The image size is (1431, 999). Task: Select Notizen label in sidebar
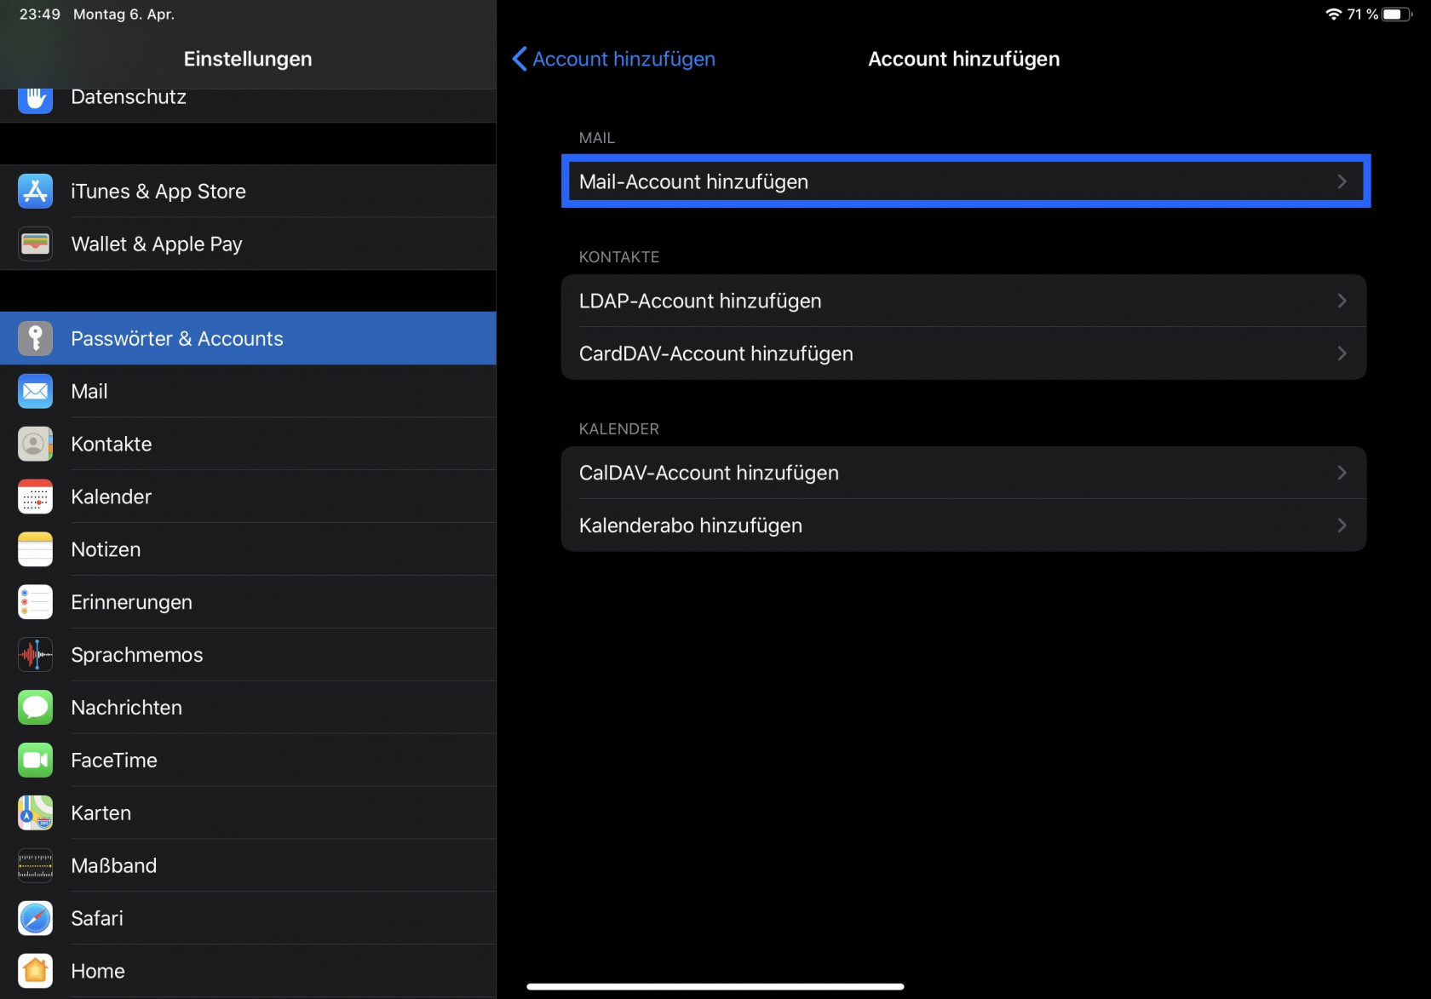[106, 550]
